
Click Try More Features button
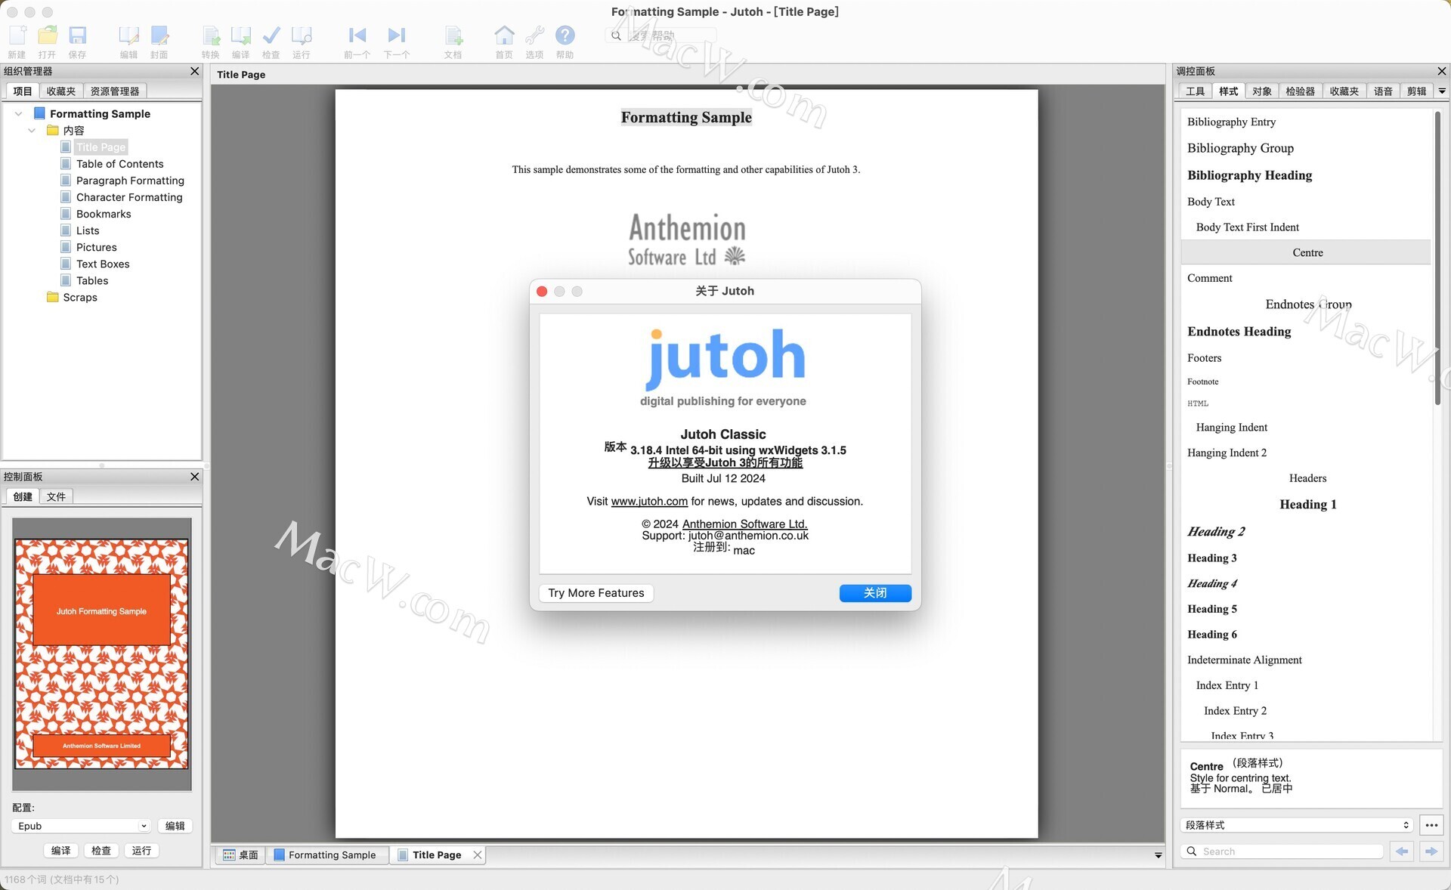[x=596, y=593]
